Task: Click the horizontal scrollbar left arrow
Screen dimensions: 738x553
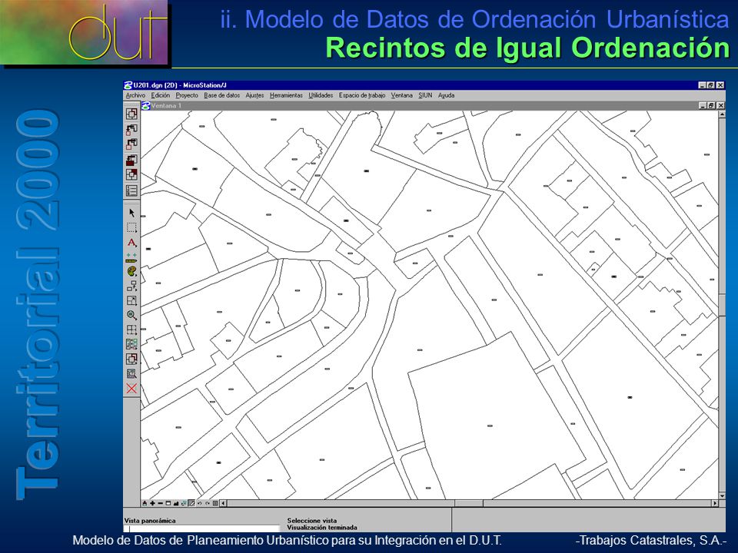Action: click(223, 503)
